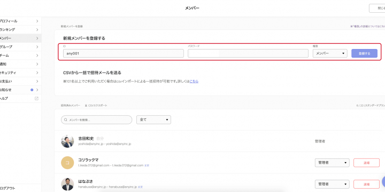Open the Team menu item

pyautogui.click(x=20, y=55)
